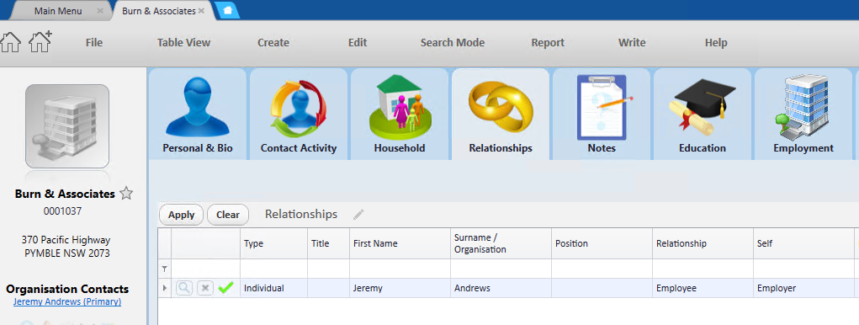Viewport: 859px width, 325px height.
Task: Click the First Name filter input field
Action: coord(400,269)
